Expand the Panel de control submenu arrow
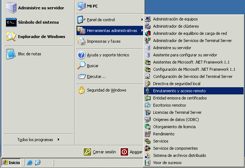Screen dimensions: 245x168 point(142,20)
